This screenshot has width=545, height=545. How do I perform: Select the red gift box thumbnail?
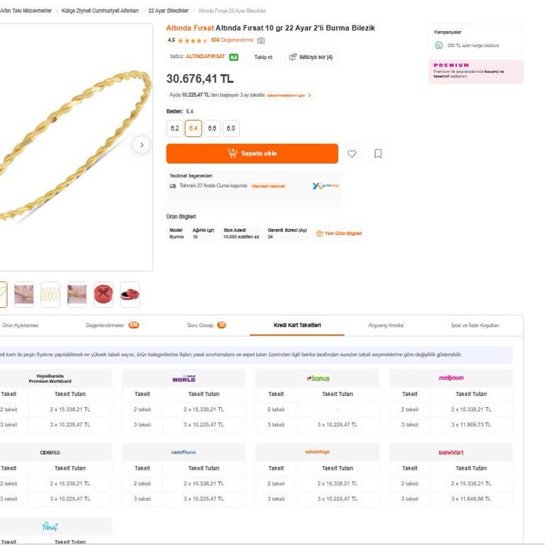[x=104, y=294]
